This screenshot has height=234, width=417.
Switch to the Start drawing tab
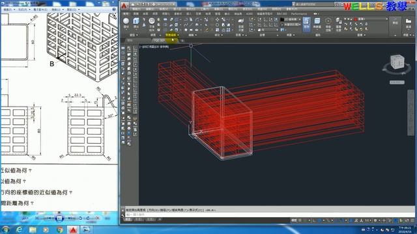[130, 40]
